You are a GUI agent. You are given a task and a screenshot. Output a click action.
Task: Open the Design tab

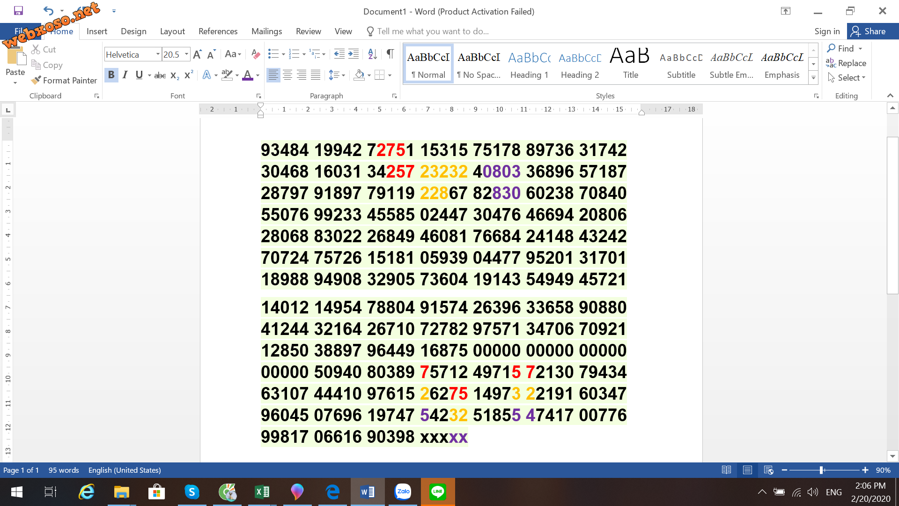[x=133, y=31]
